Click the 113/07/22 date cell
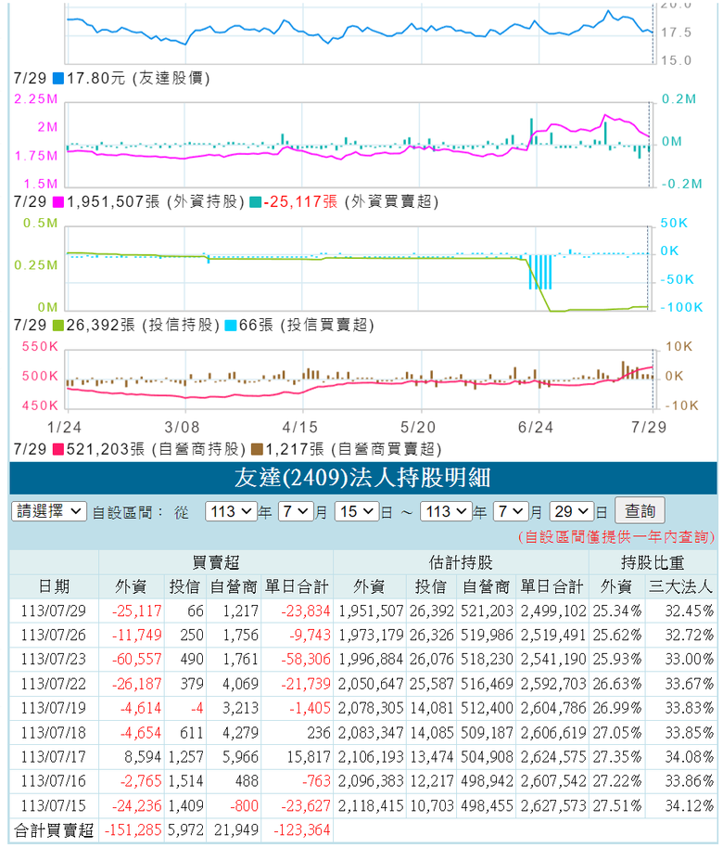 54,684
